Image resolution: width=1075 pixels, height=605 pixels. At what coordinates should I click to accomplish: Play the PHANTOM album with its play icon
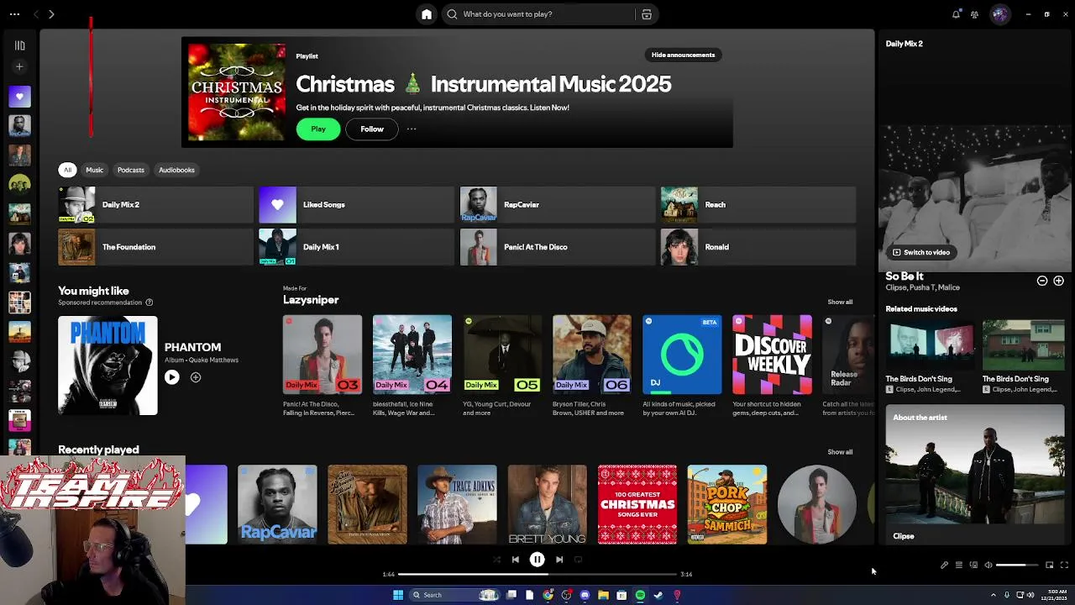[171, 377]
